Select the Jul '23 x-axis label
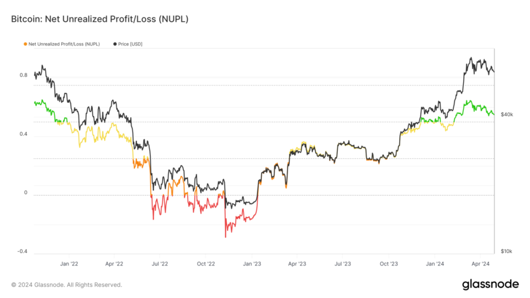 click(342, 264)
